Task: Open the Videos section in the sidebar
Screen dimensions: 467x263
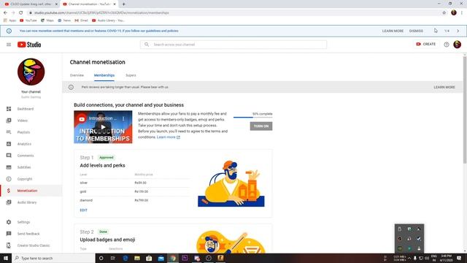Action: [23, 121]
